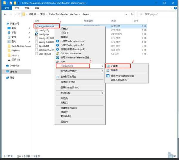This screenshot has width=179, height=160.
Task: Open FileRecv folder in sidebar
Action: click(14, 50)
